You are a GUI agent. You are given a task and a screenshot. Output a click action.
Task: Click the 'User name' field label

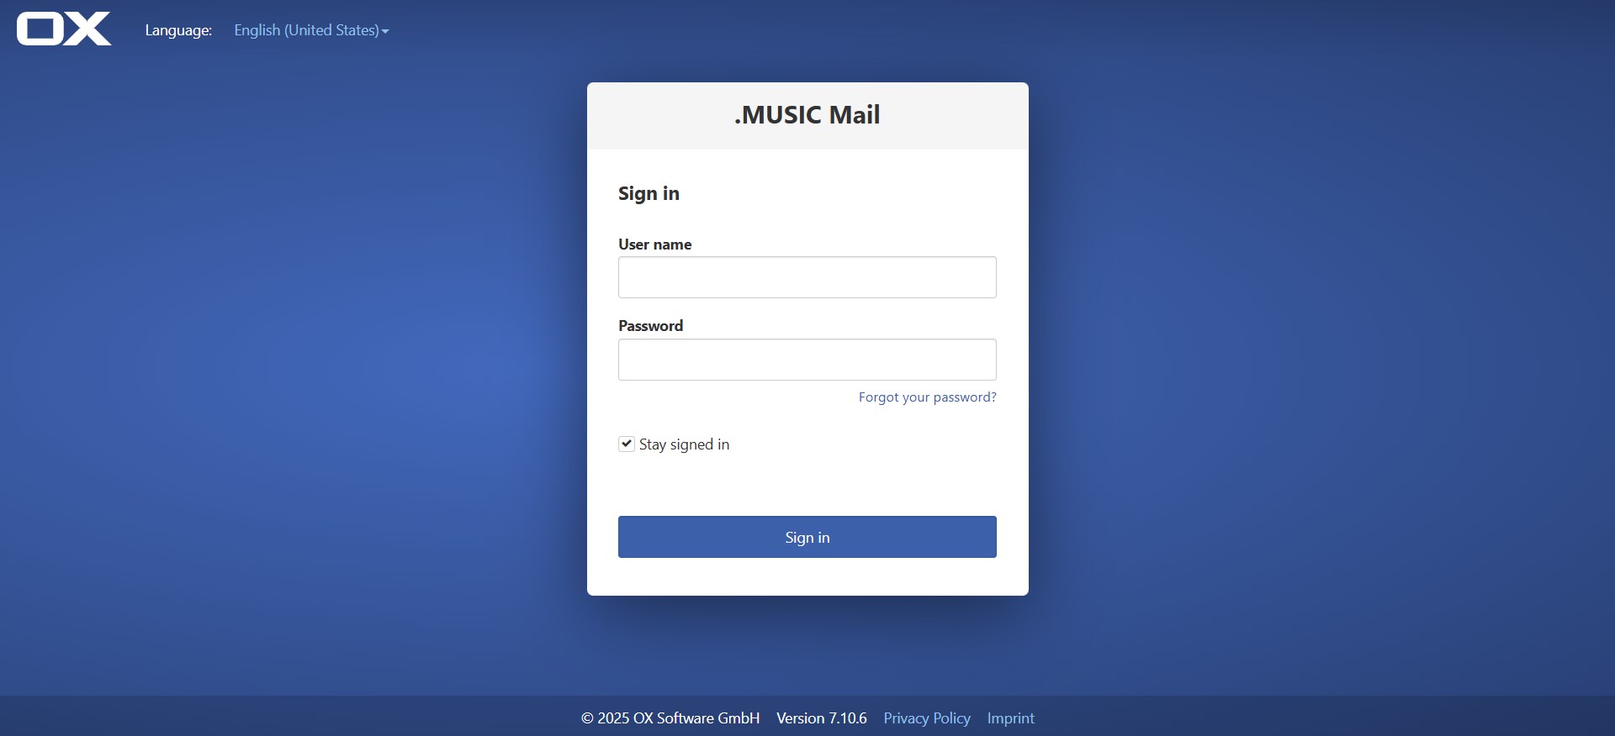655,244
